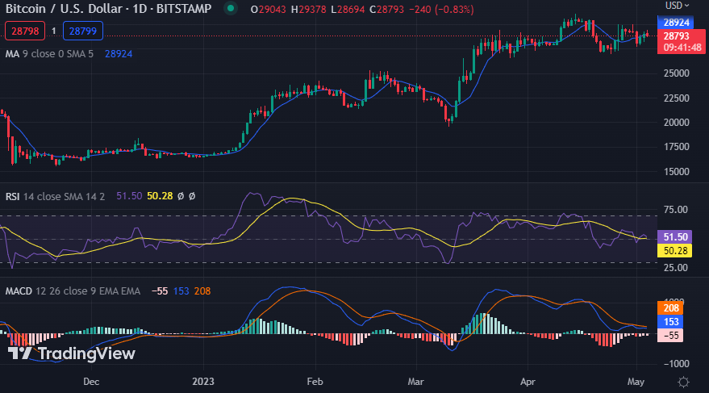
Task: Click the red current price countdown label
Action: 681,42
